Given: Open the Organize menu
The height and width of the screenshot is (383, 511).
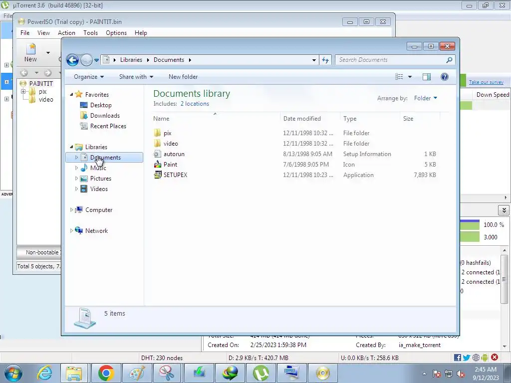Looking at the screenshot, I should pos(89,77).
